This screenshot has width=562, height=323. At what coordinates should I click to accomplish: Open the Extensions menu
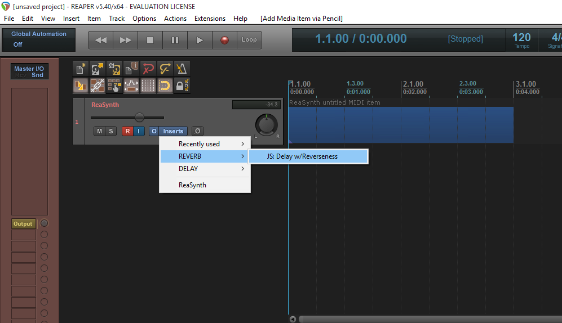pyautogui.click(x=210, y=19)
